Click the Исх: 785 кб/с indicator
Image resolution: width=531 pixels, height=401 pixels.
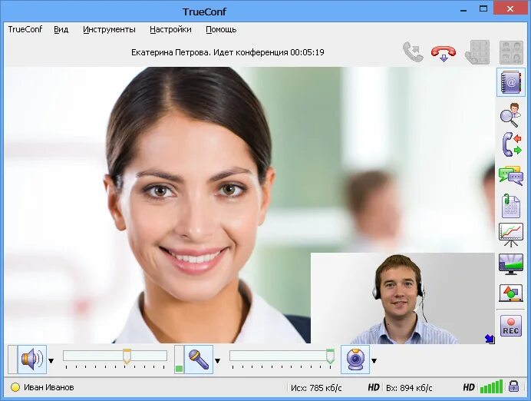coord(316,387)
